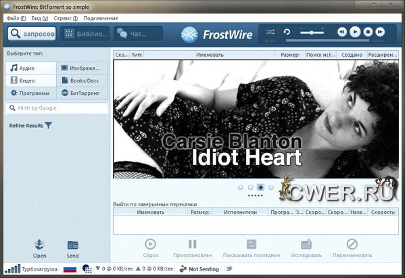Select the Books/Docs file type

[82, 80]
